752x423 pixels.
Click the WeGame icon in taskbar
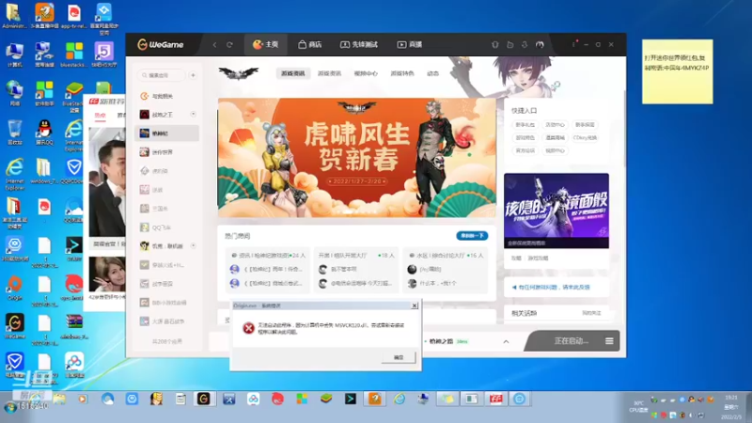pyautogui.click(x=203, y=399)
